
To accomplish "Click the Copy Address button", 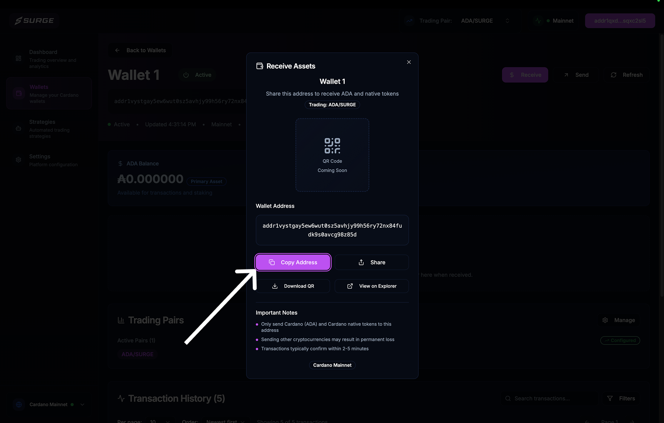I will (x=293, y=263).
